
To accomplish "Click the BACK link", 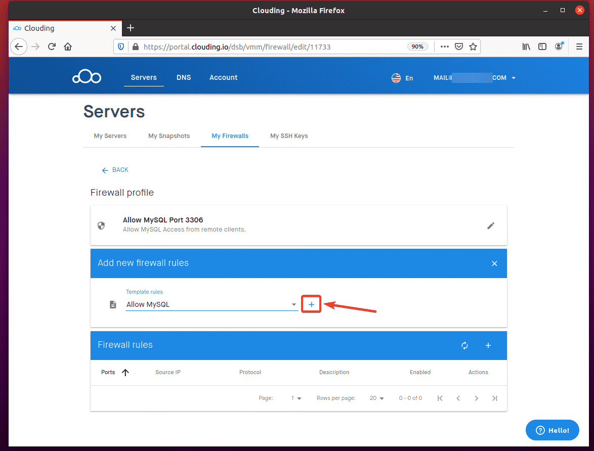I will (x=115, y=170).
